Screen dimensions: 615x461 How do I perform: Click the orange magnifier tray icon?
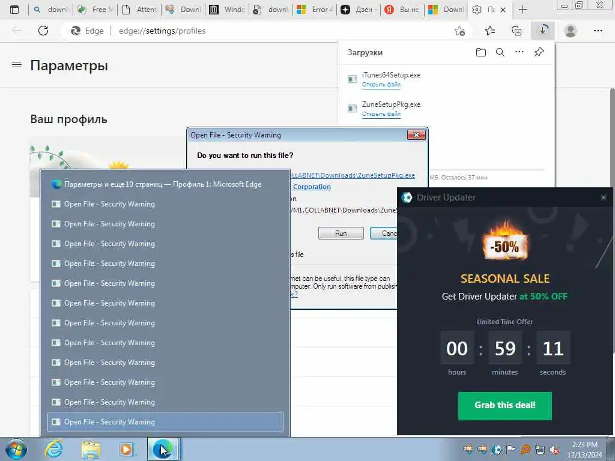point(525,450)
